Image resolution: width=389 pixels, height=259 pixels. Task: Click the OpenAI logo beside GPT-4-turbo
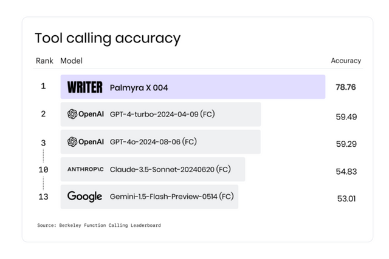coord(85,114)
